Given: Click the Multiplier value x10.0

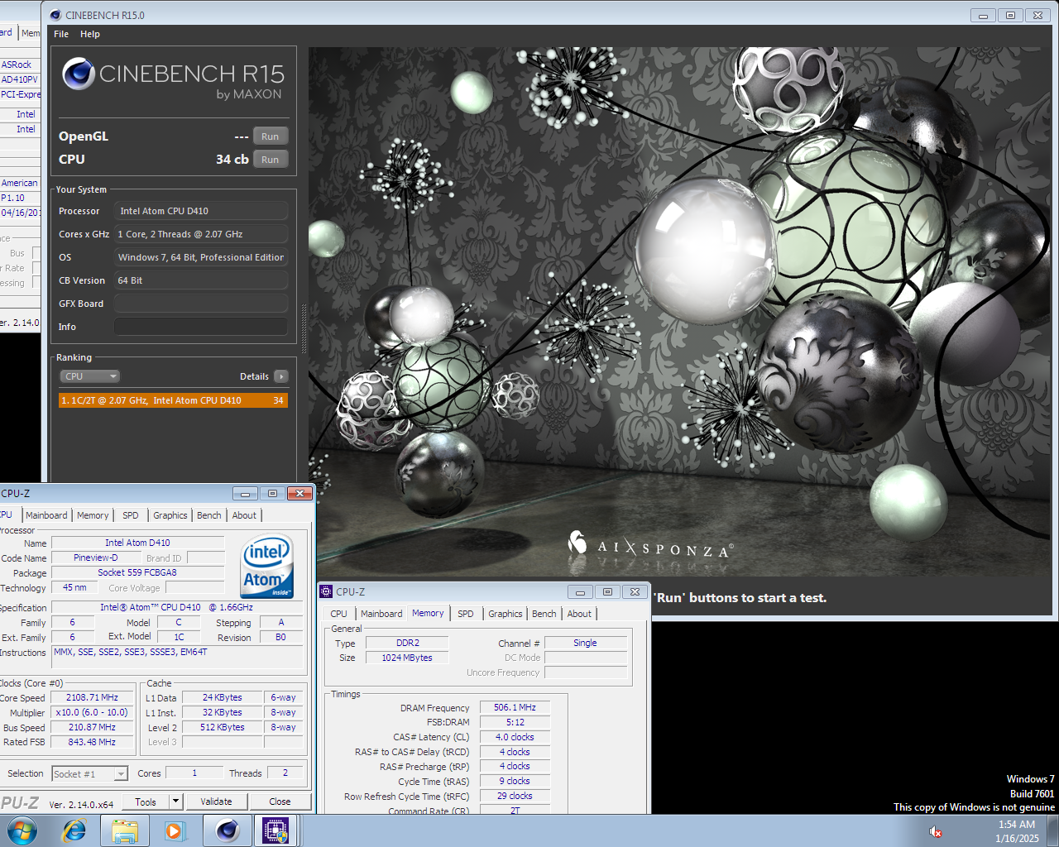Looking at the screenshot, I should point(92,713).
